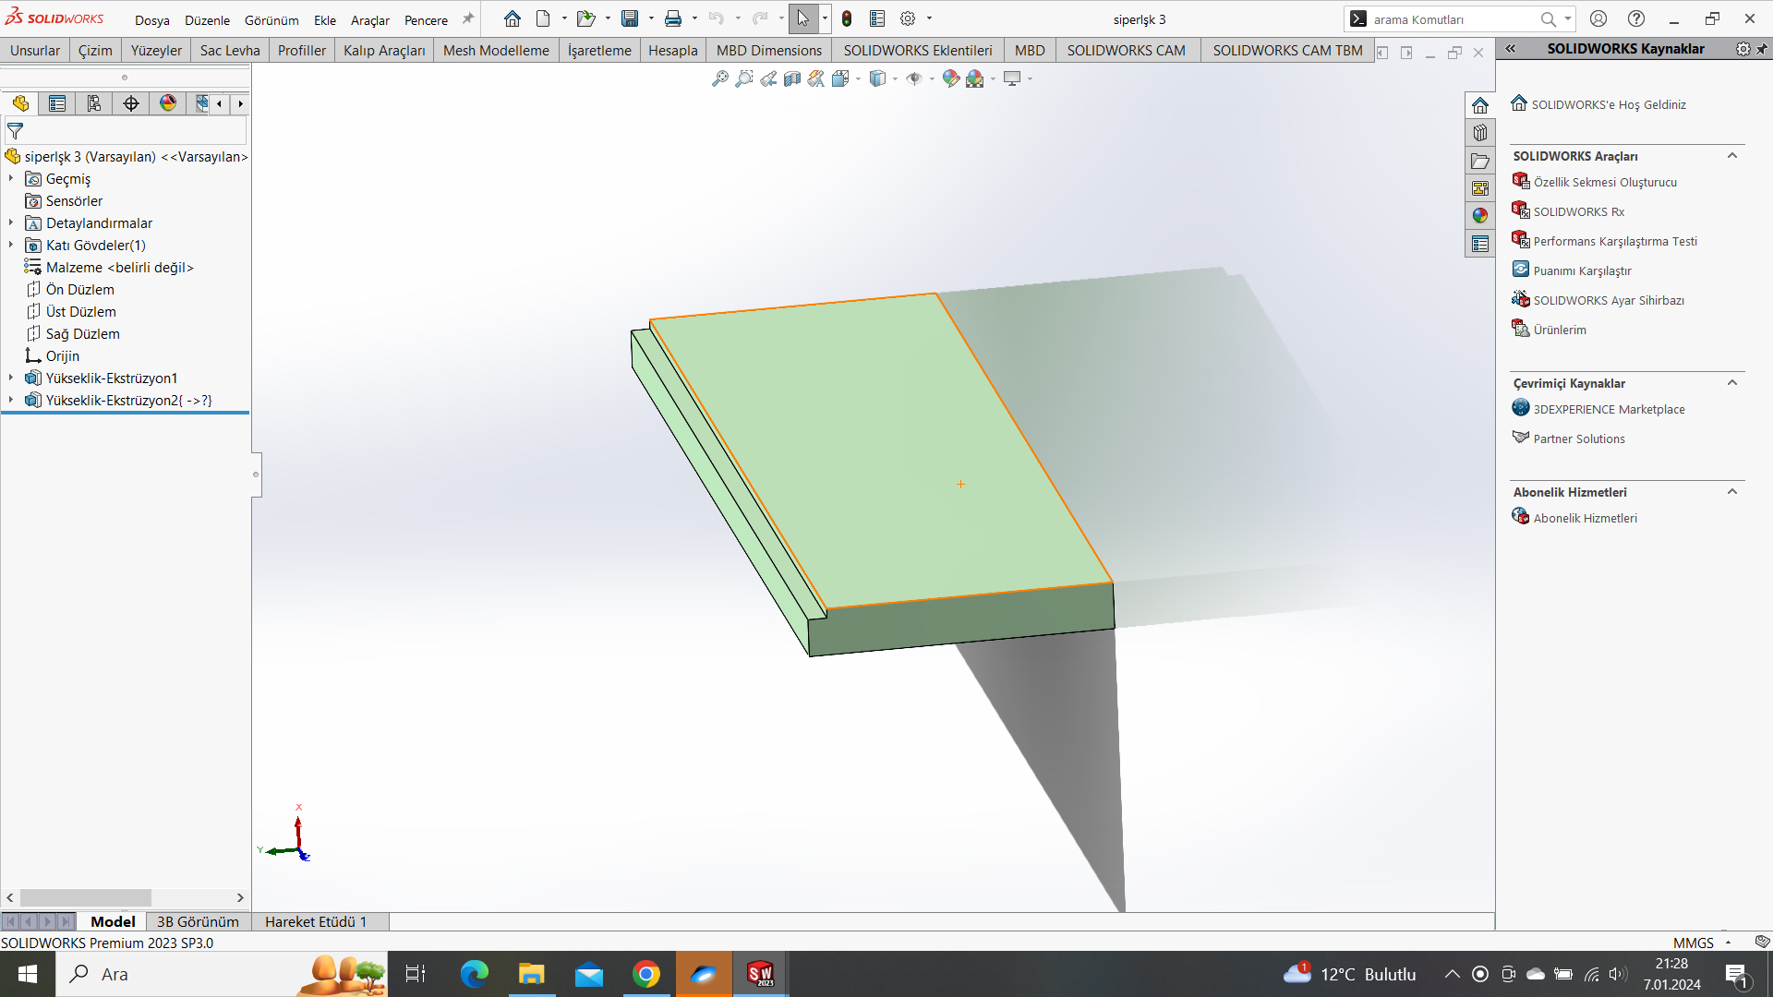Pin the menu bar with pushpin

coord(468,18)
